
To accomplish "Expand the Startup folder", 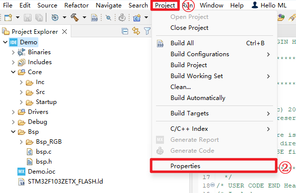I will pyautogui.click(x=21, y=102).
